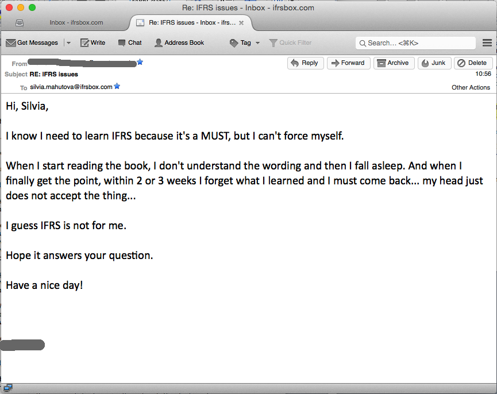Forward this message

(x=348, y=63)
